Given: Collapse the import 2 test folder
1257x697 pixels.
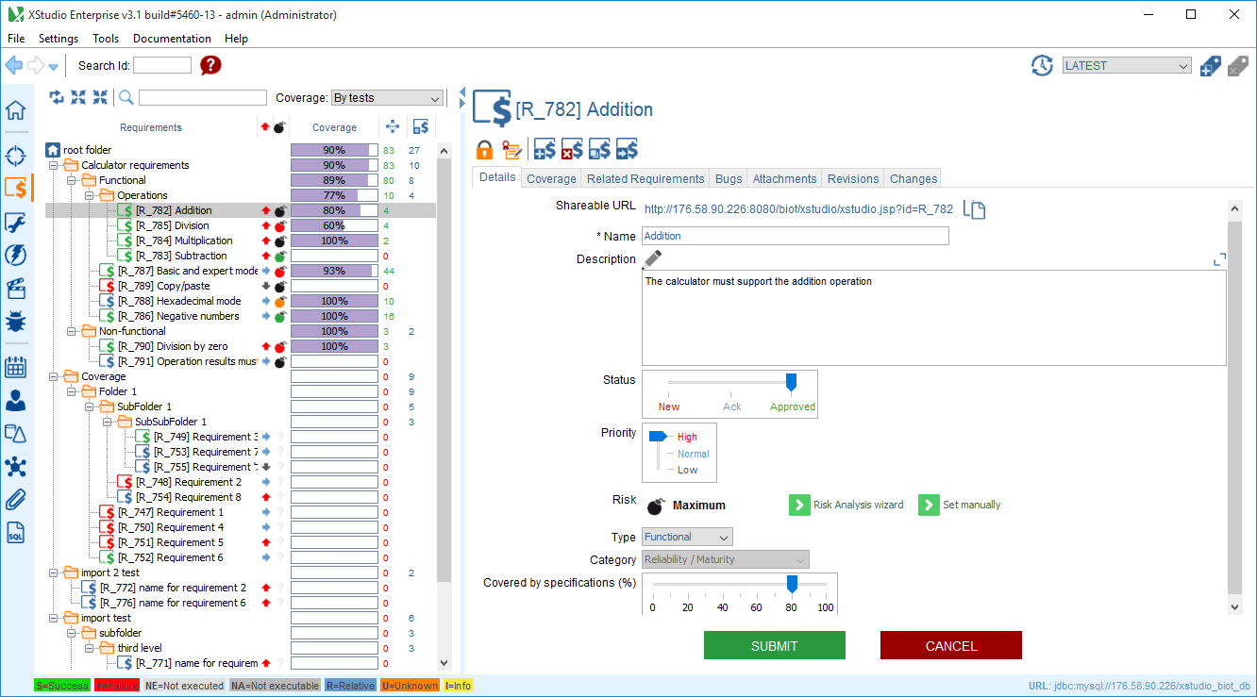Looking at the screenshot, I should (x=54, y=573).
